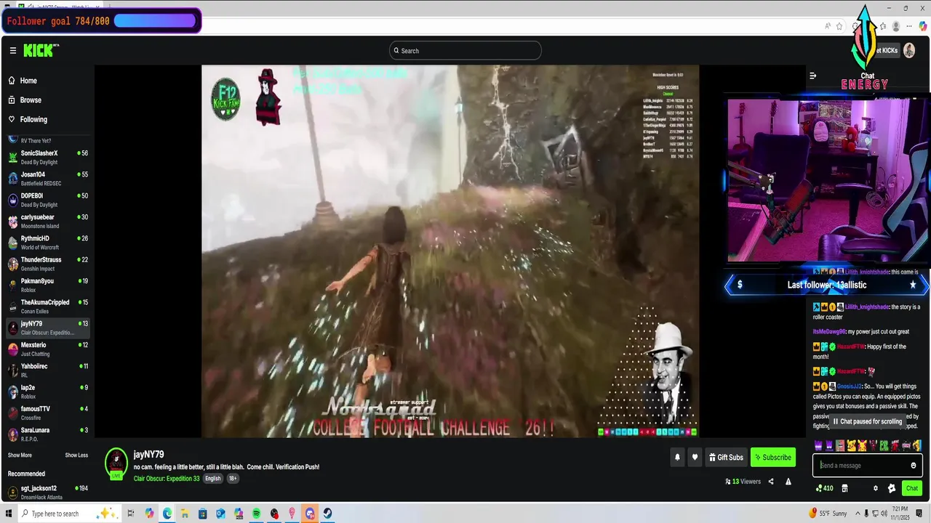Open Spotify from taskbar
The height and width of the screenshot is (523, 931).
(x=257, y=514)
